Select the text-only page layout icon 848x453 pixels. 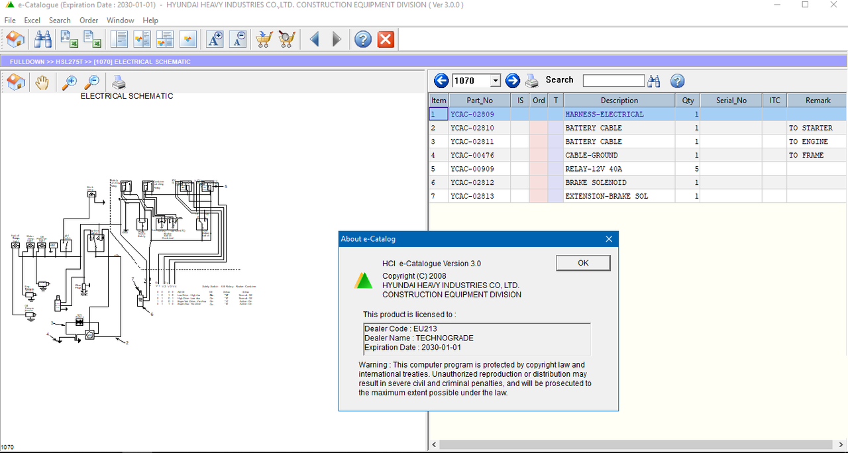coord(119,40)
